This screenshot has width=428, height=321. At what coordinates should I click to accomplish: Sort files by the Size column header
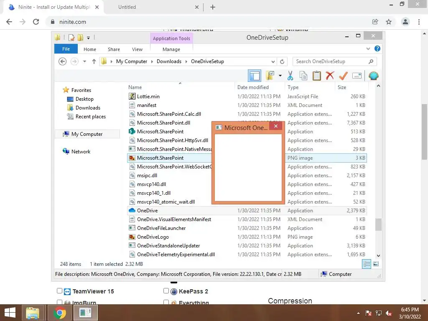tap(351, 87)
